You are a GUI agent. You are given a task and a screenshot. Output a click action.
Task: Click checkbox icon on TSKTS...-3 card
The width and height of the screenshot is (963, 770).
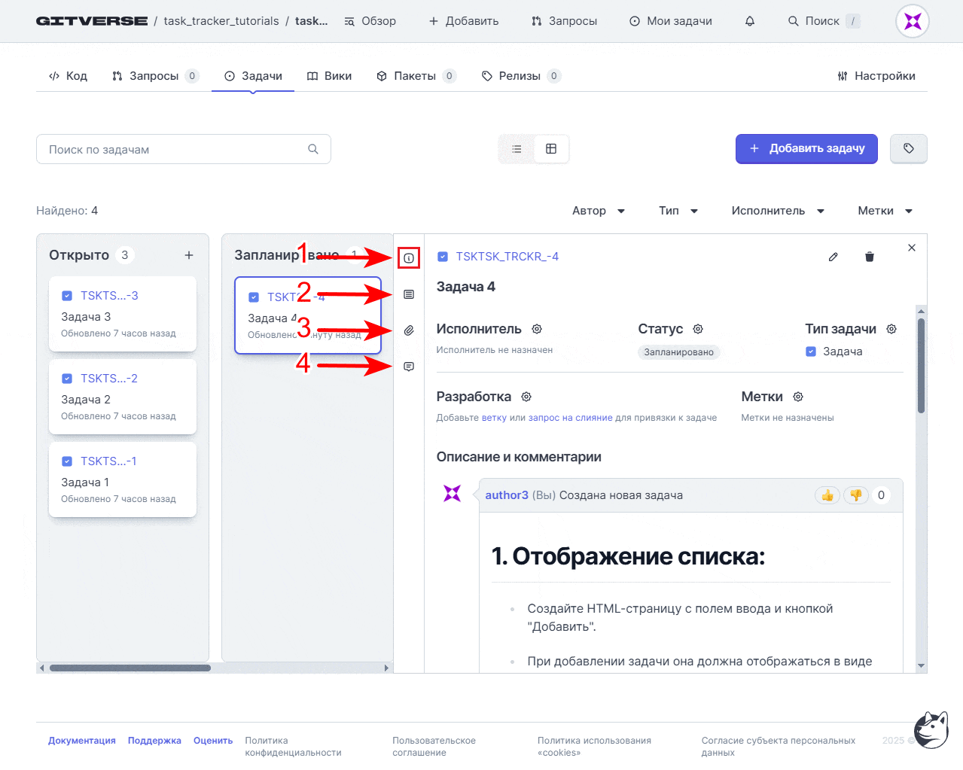[67, 296]
